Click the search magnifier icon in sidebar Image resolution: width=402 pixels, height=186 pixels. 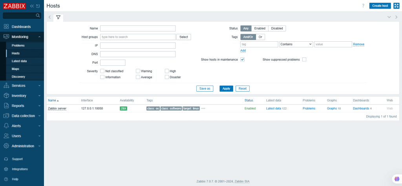pyautogui.click(x=38, y=16)
